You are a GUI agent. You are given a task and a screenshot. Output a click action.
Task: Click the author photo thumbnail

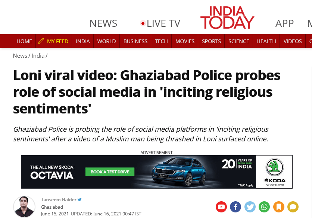(x=24, y=207)
